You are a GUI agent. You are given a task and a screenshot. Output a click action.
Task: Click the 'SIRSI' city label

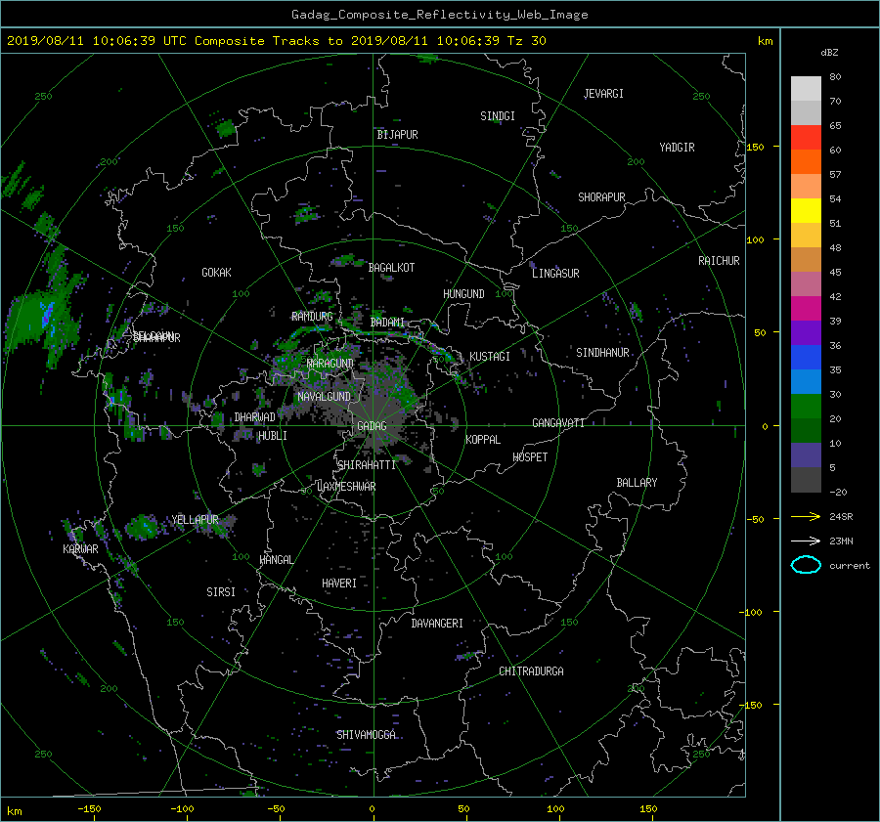coord(221,592)
